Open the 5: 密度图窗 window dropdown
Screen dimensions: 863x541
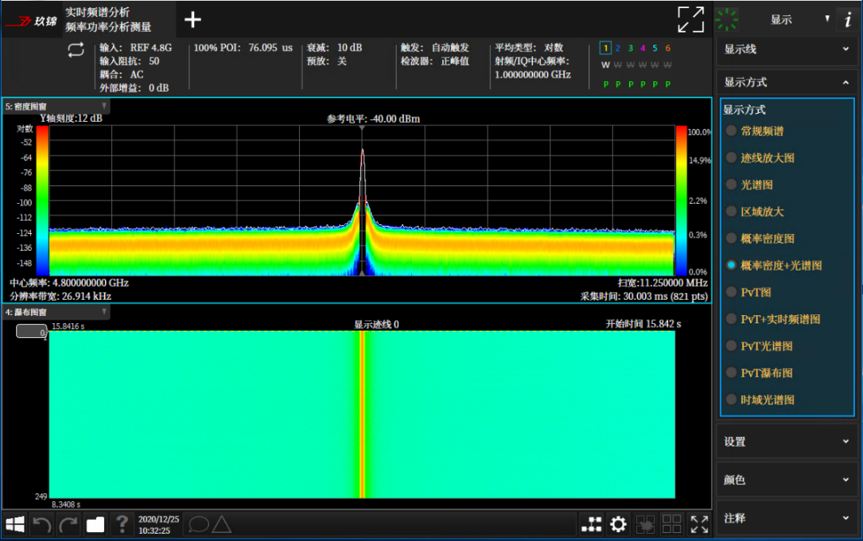click(104, 106)
